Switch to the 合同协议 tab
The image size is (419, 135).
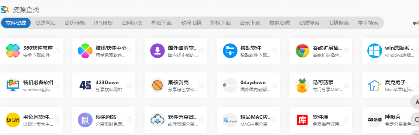coord(132,23)
